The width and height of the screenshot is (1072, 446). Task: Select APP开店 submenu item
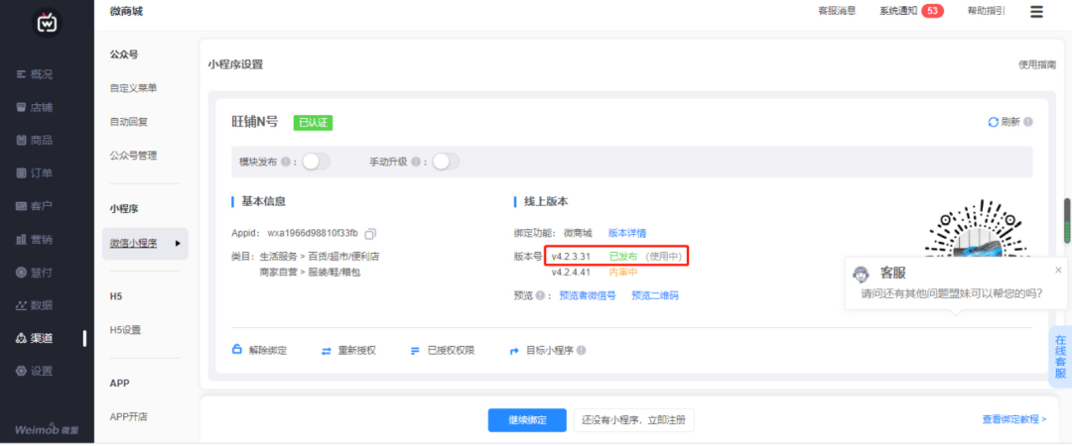[128, 416]
